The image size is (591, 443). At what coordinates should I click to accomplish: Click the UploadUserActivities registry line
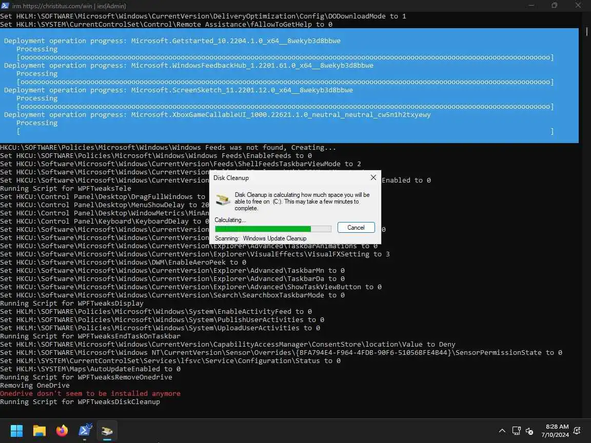pyautogui.click(x=160, y=328)
